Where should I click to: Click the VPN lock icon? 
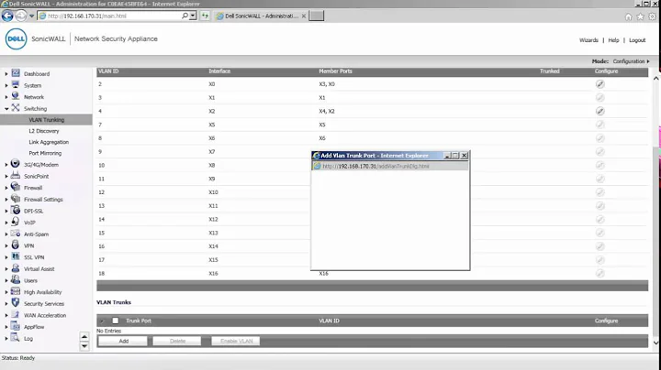(x=16, y=245)
